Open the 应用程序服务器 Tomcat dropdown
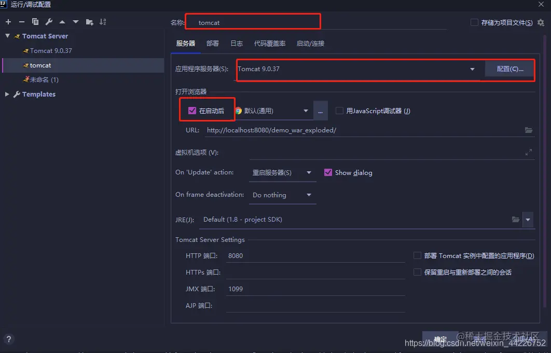This screenshot has height=353, width=551. click(x=472, y=69)
